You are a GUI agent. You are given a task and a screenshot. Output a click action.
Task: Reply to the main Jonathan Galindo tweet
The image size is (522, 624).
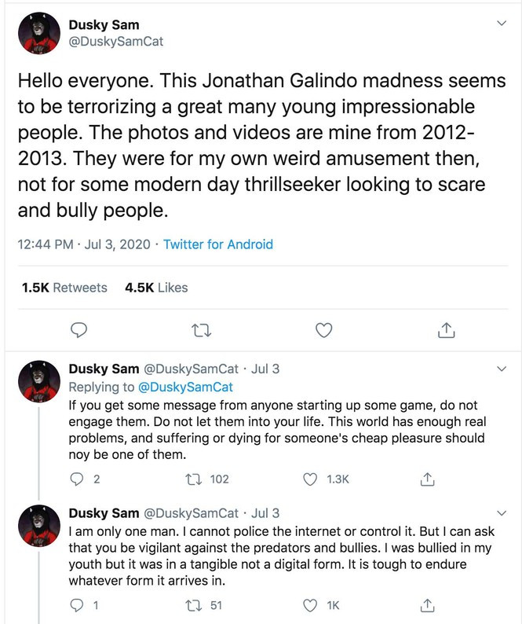(78, 330)
